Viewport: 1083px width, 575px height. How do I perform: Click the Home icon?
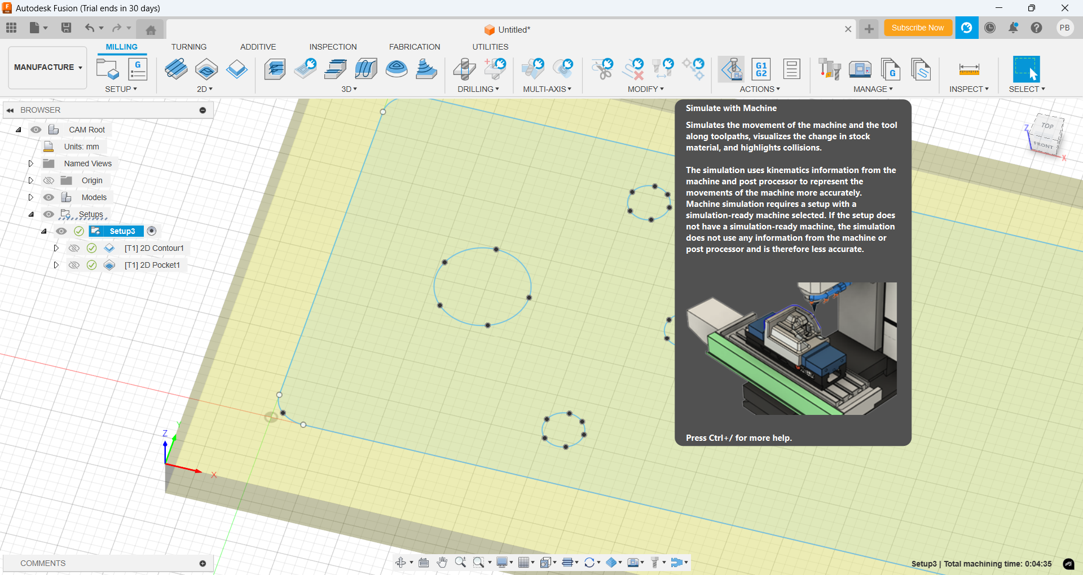coord(151,30)
